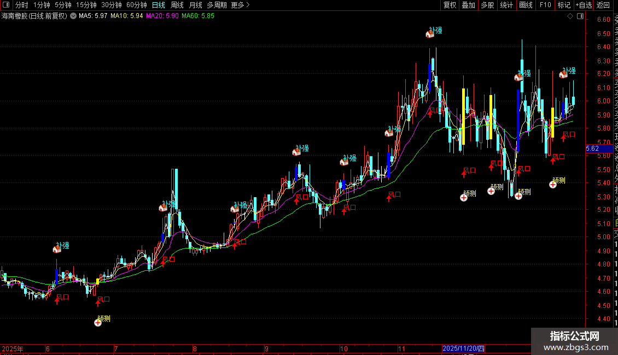618x355 pixels.
Task: Click the 5.00 price axis value
Action: [603, 237]
